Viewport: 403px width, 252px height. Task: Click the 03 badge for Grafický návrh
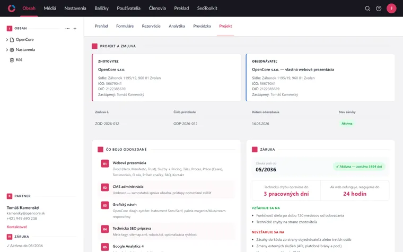[105, 205]
